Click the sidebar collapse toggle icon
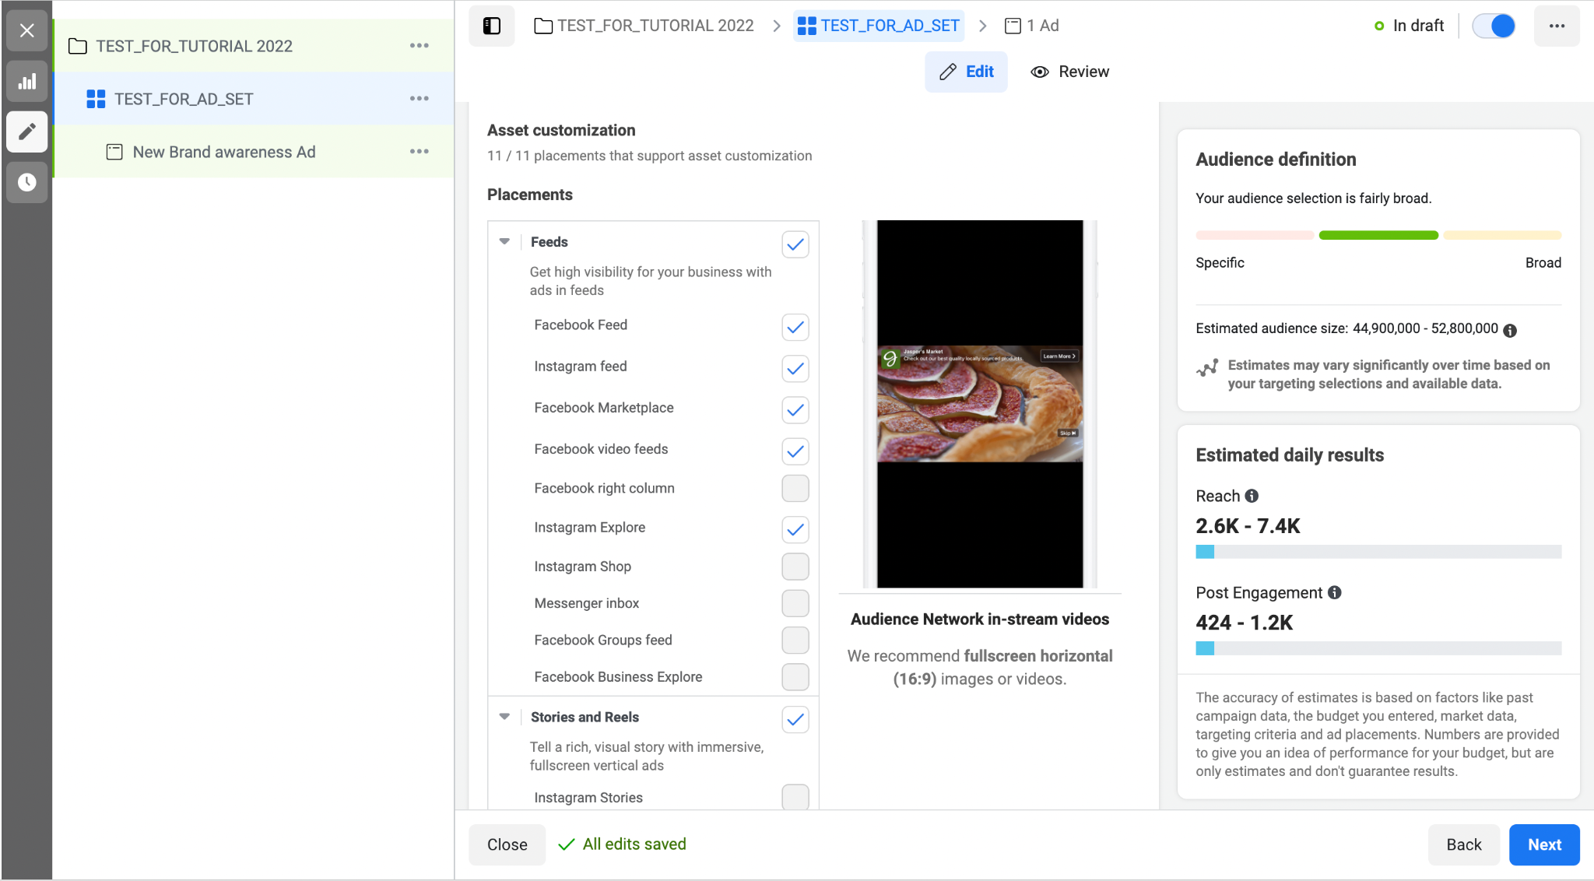The width and height of the screenshot is (1594, 881). (493, 25)
